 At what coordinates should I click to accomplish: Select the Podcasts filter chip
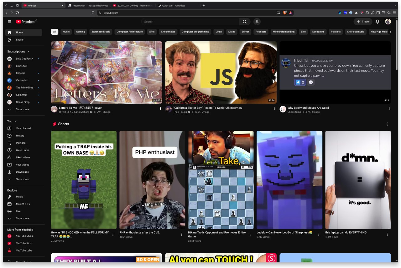click(261, 32)
